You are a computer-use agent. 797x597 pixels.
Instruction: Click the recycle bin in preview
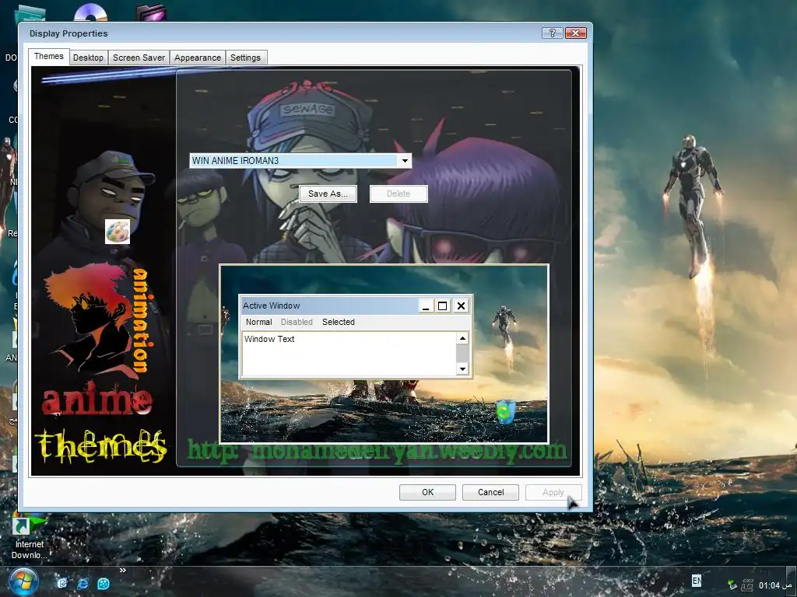pyautogui.click(x=506, y=412)
